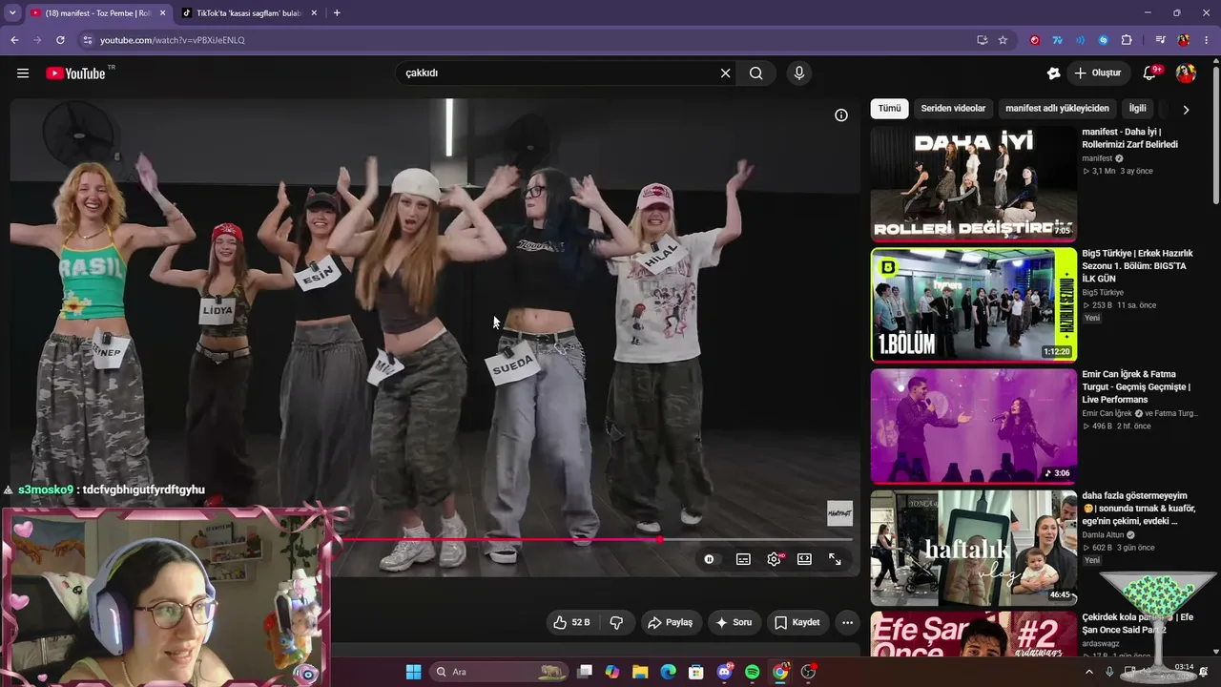Show video info card icon
The image size is (1221, 687).
[841, 115]
